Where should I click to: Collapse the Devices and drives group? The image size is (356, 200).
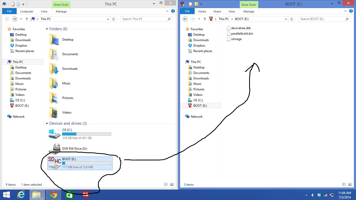pos(47,123)
